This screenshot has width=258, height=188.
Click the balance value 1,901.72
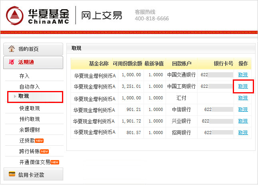pos(131,121)
